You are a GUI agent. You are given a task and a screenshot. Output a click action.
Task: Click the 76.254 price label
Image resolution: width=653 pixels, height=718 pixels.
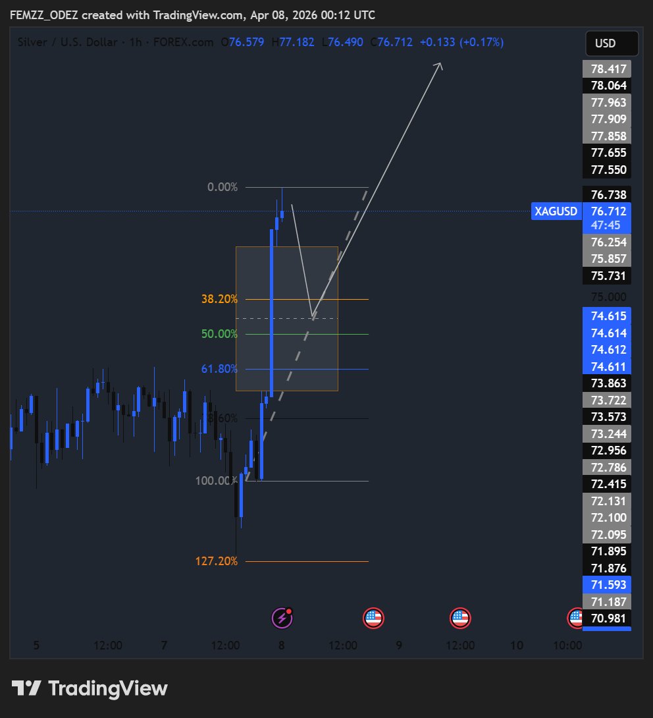pos(607,242)
